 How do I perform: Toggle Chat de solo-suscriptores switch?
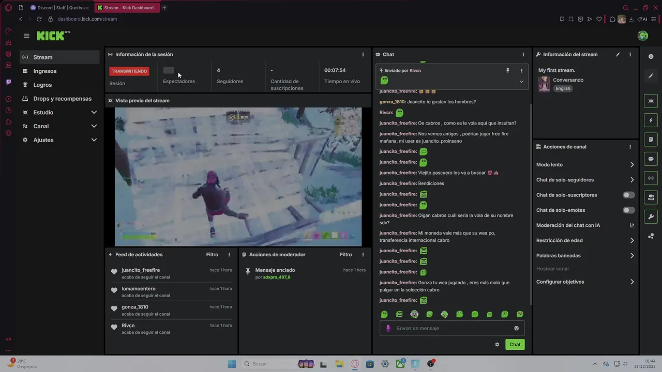[x=629, y=195]
